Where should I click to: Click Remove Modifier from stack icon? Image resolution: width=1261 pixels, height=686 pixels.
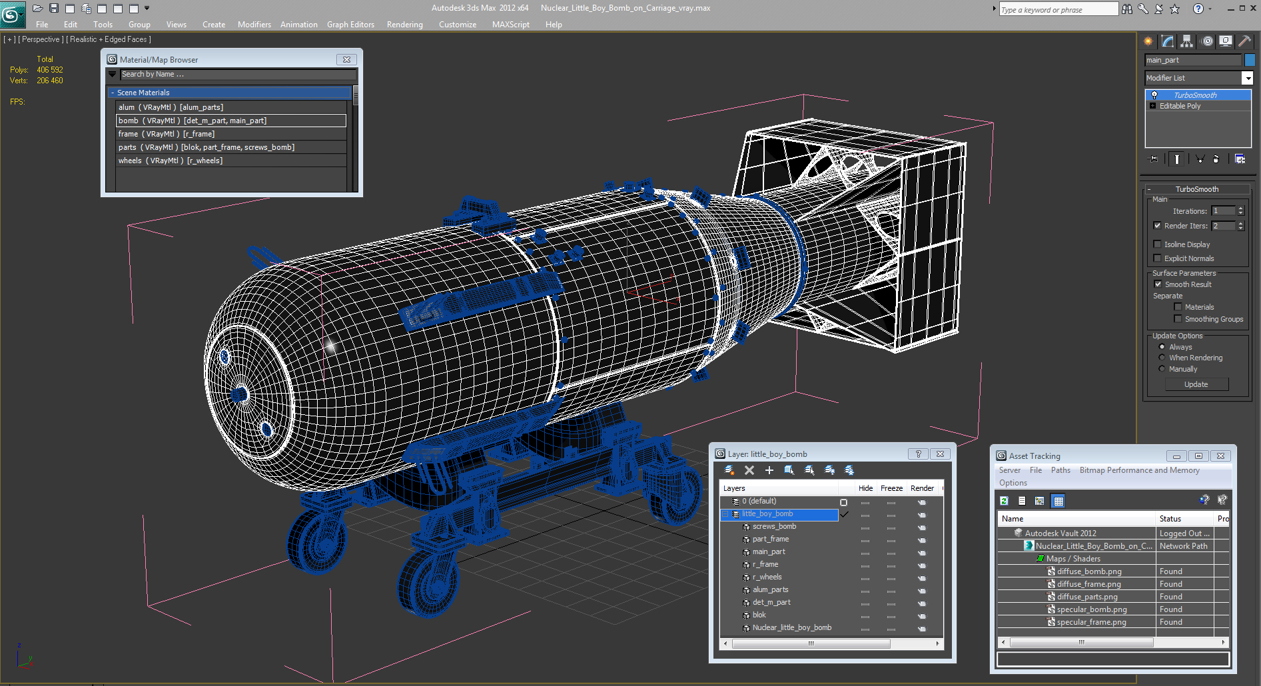[x=1216, y=159]
